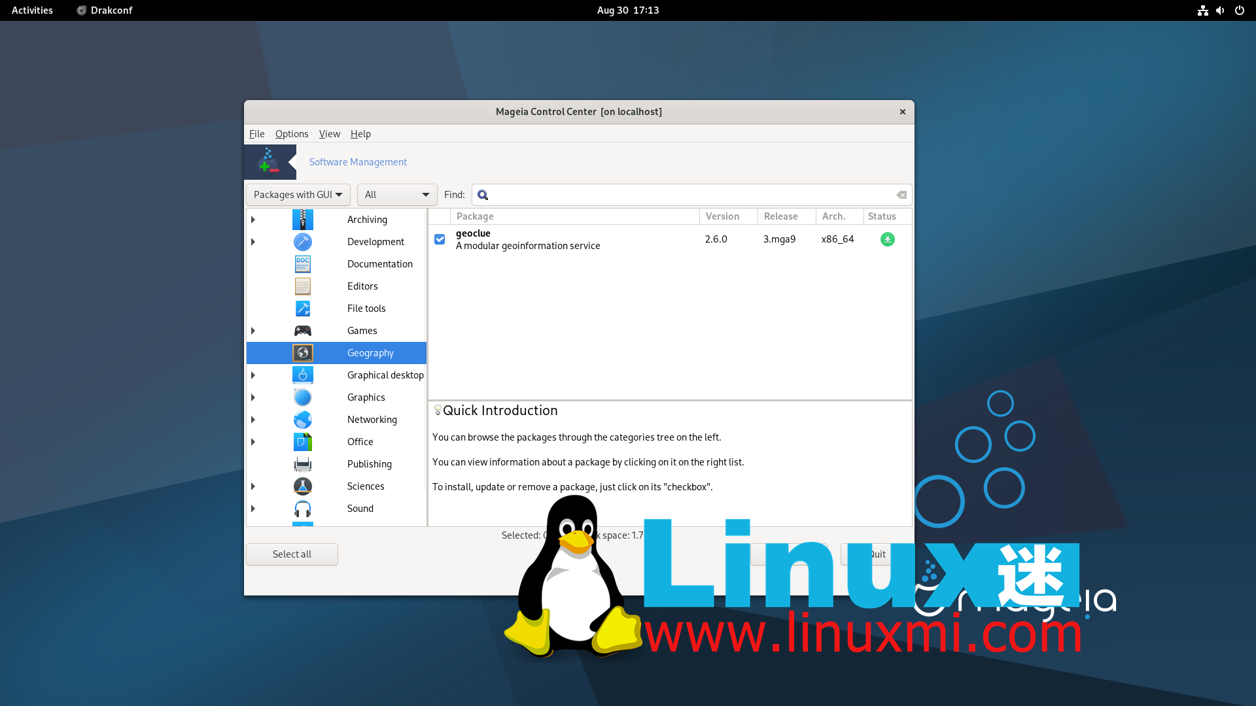Expand the Office category arrow

pos(253,442)
